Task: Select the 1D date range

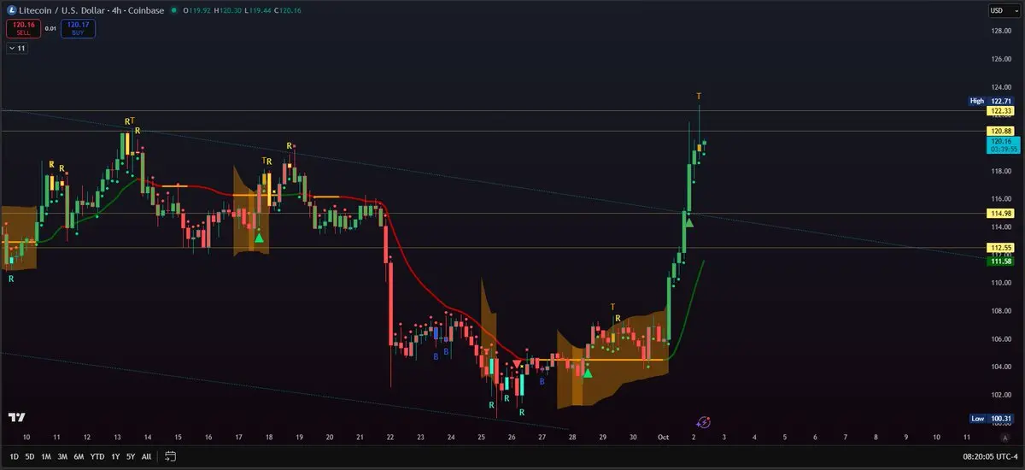Action: pyautogui.click(x=14, y=455)
